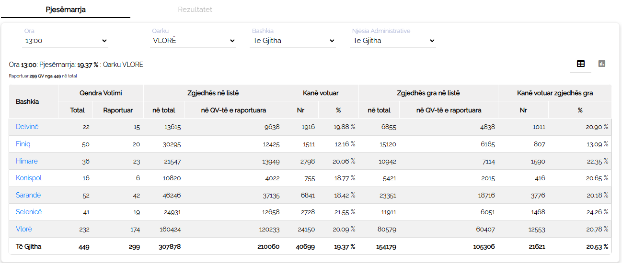
Task: Switch to the Rezultatet tab
Action: pyautogui.click(x=195, y=10)
